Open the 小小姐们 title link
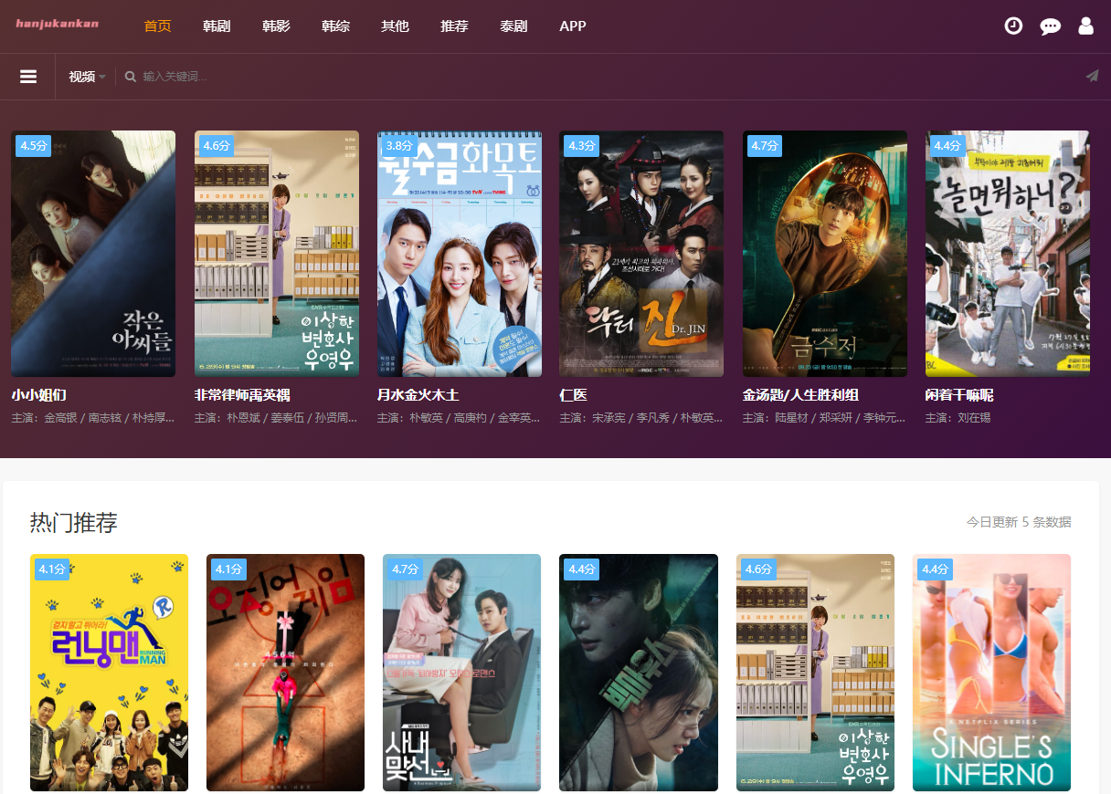The image size is (1111, 794). click(38, 395)
